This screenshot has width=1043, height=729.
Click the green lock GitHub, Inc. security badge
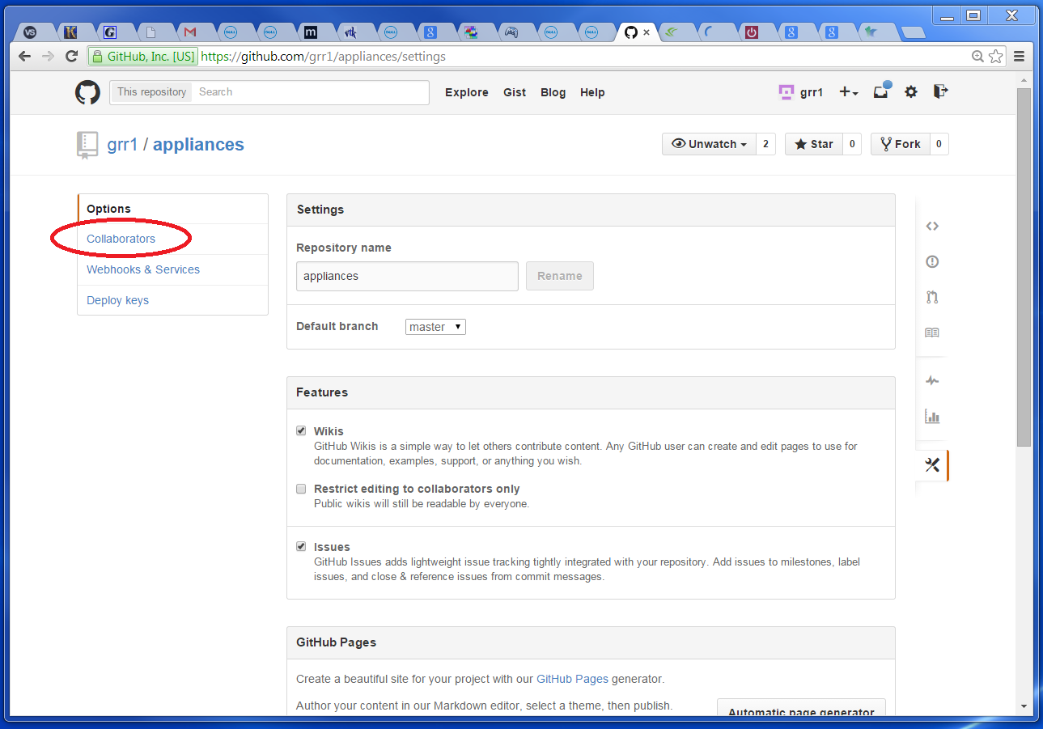tap(143, 57)
